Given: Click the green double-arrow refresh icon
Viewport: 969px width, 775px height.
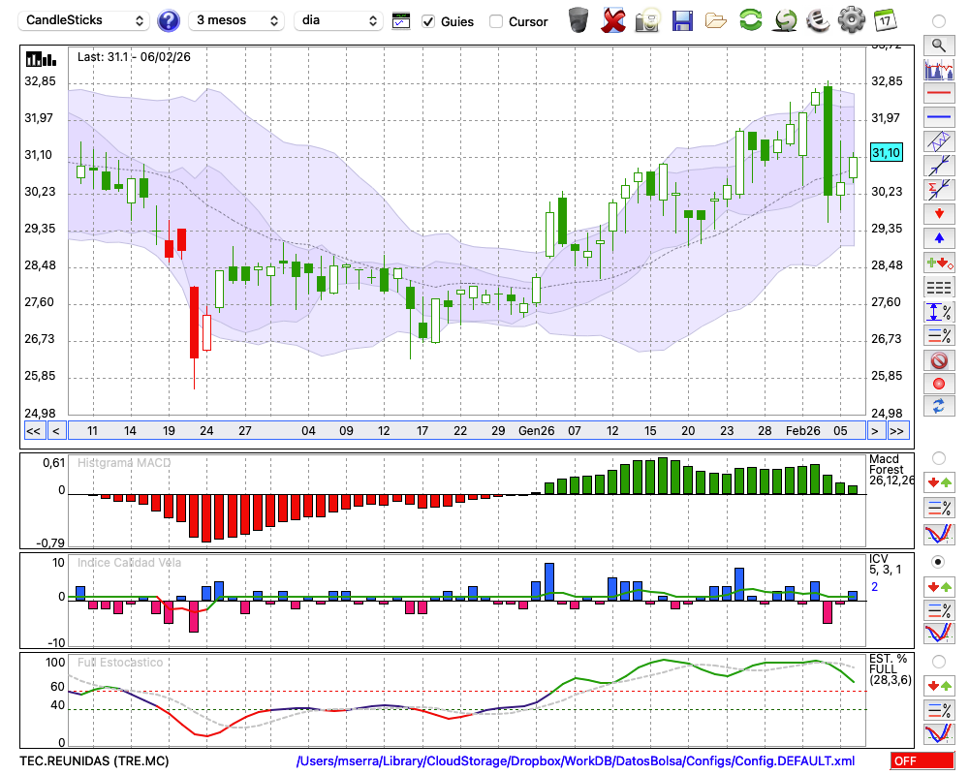Looking at the screenshot, I should (751, 20).
